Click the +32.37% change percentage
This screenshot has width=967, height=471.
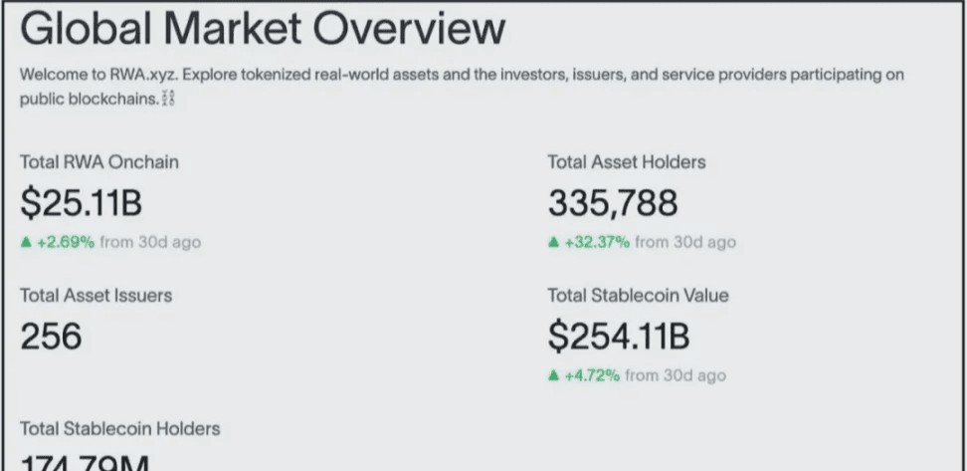[598, 242]
